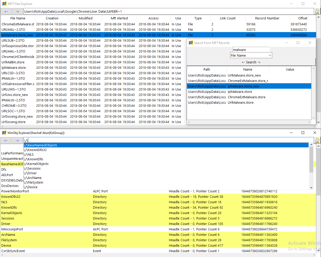The width and height of the screenshot is (321, 257).
Task: Click the search folder icon in WinObj Explorer
Action: [x=317, y=140]
